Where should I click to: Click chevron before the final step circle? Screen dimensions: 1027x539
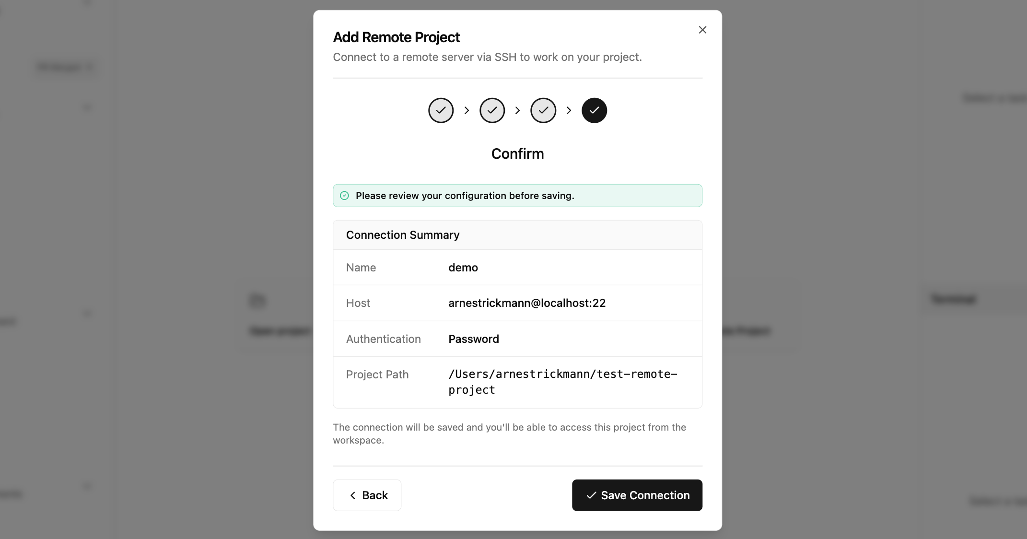[569, 110]
